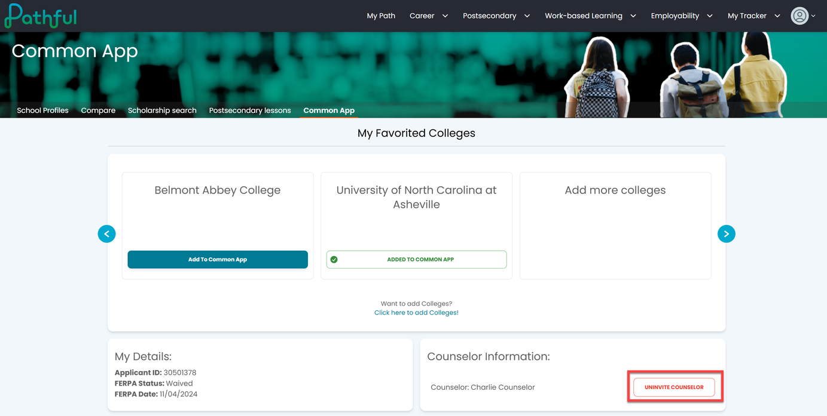
Task: Click the green checkmark on Added to Common App
Action: [x=334, y=260]
